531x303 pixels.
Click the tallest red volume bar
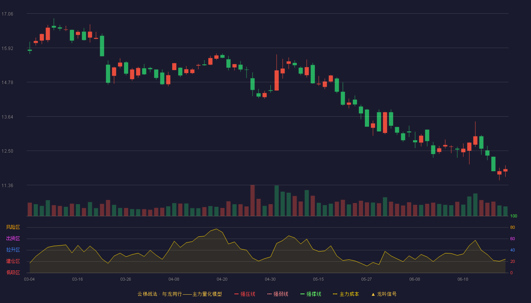coord(252,201)
